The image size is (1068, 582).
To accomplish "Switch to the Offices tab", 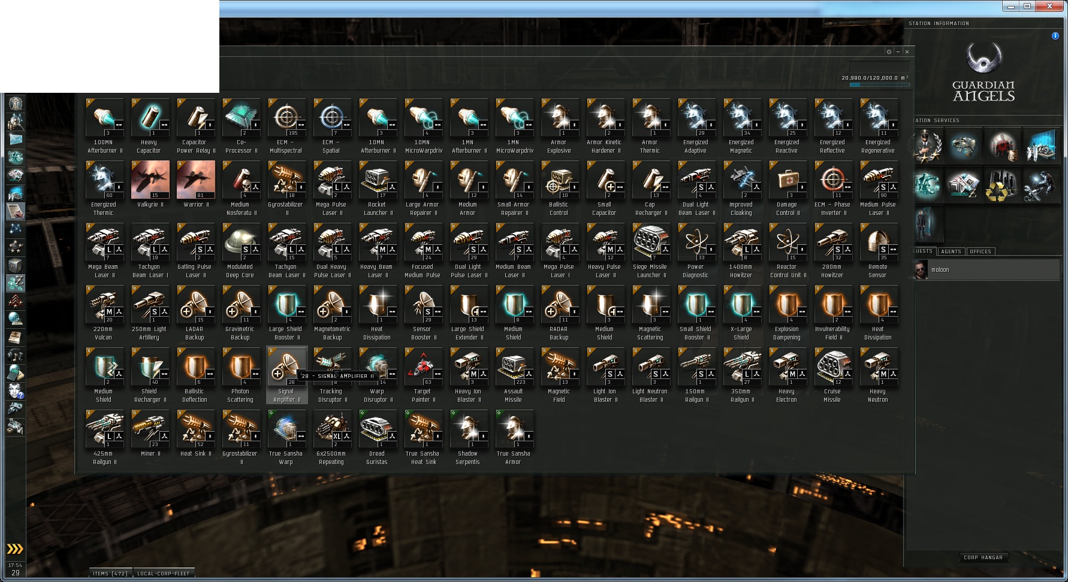I will (980, 251).
